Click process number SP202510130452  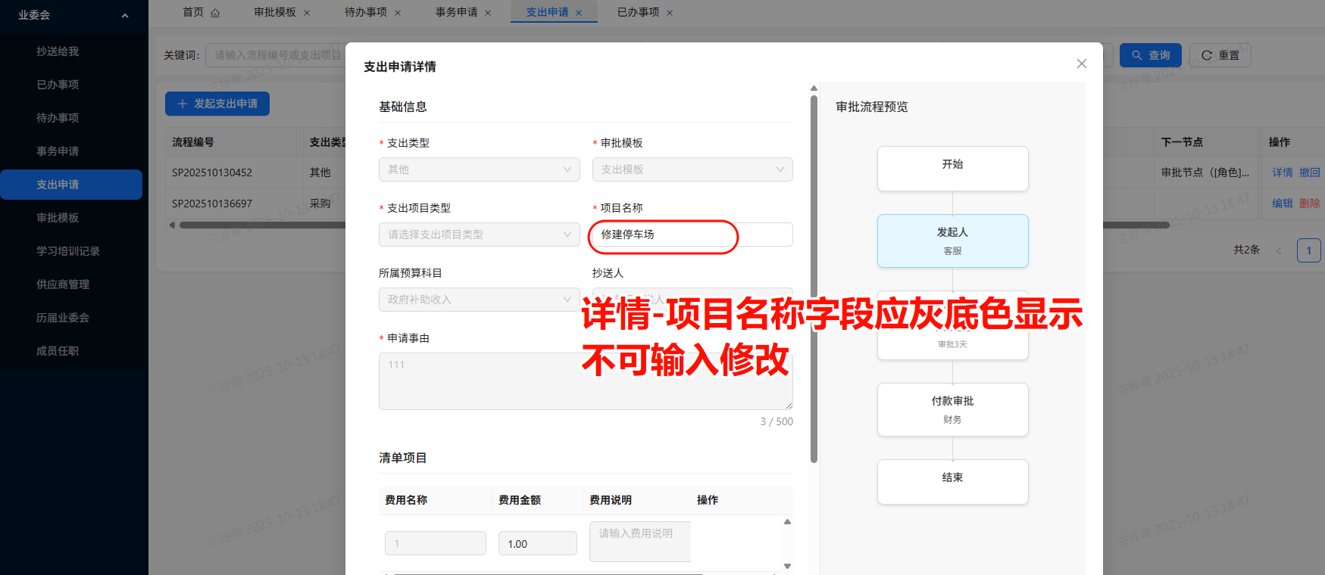tap(212, 172)
